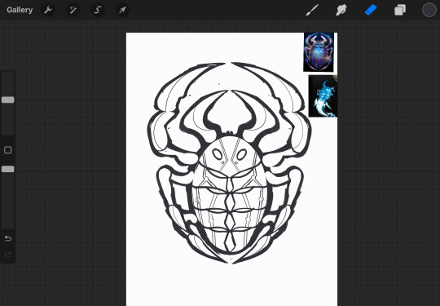Select the Eraser tool
Viewport: 440px width, 306px height.
coord(371,10)
